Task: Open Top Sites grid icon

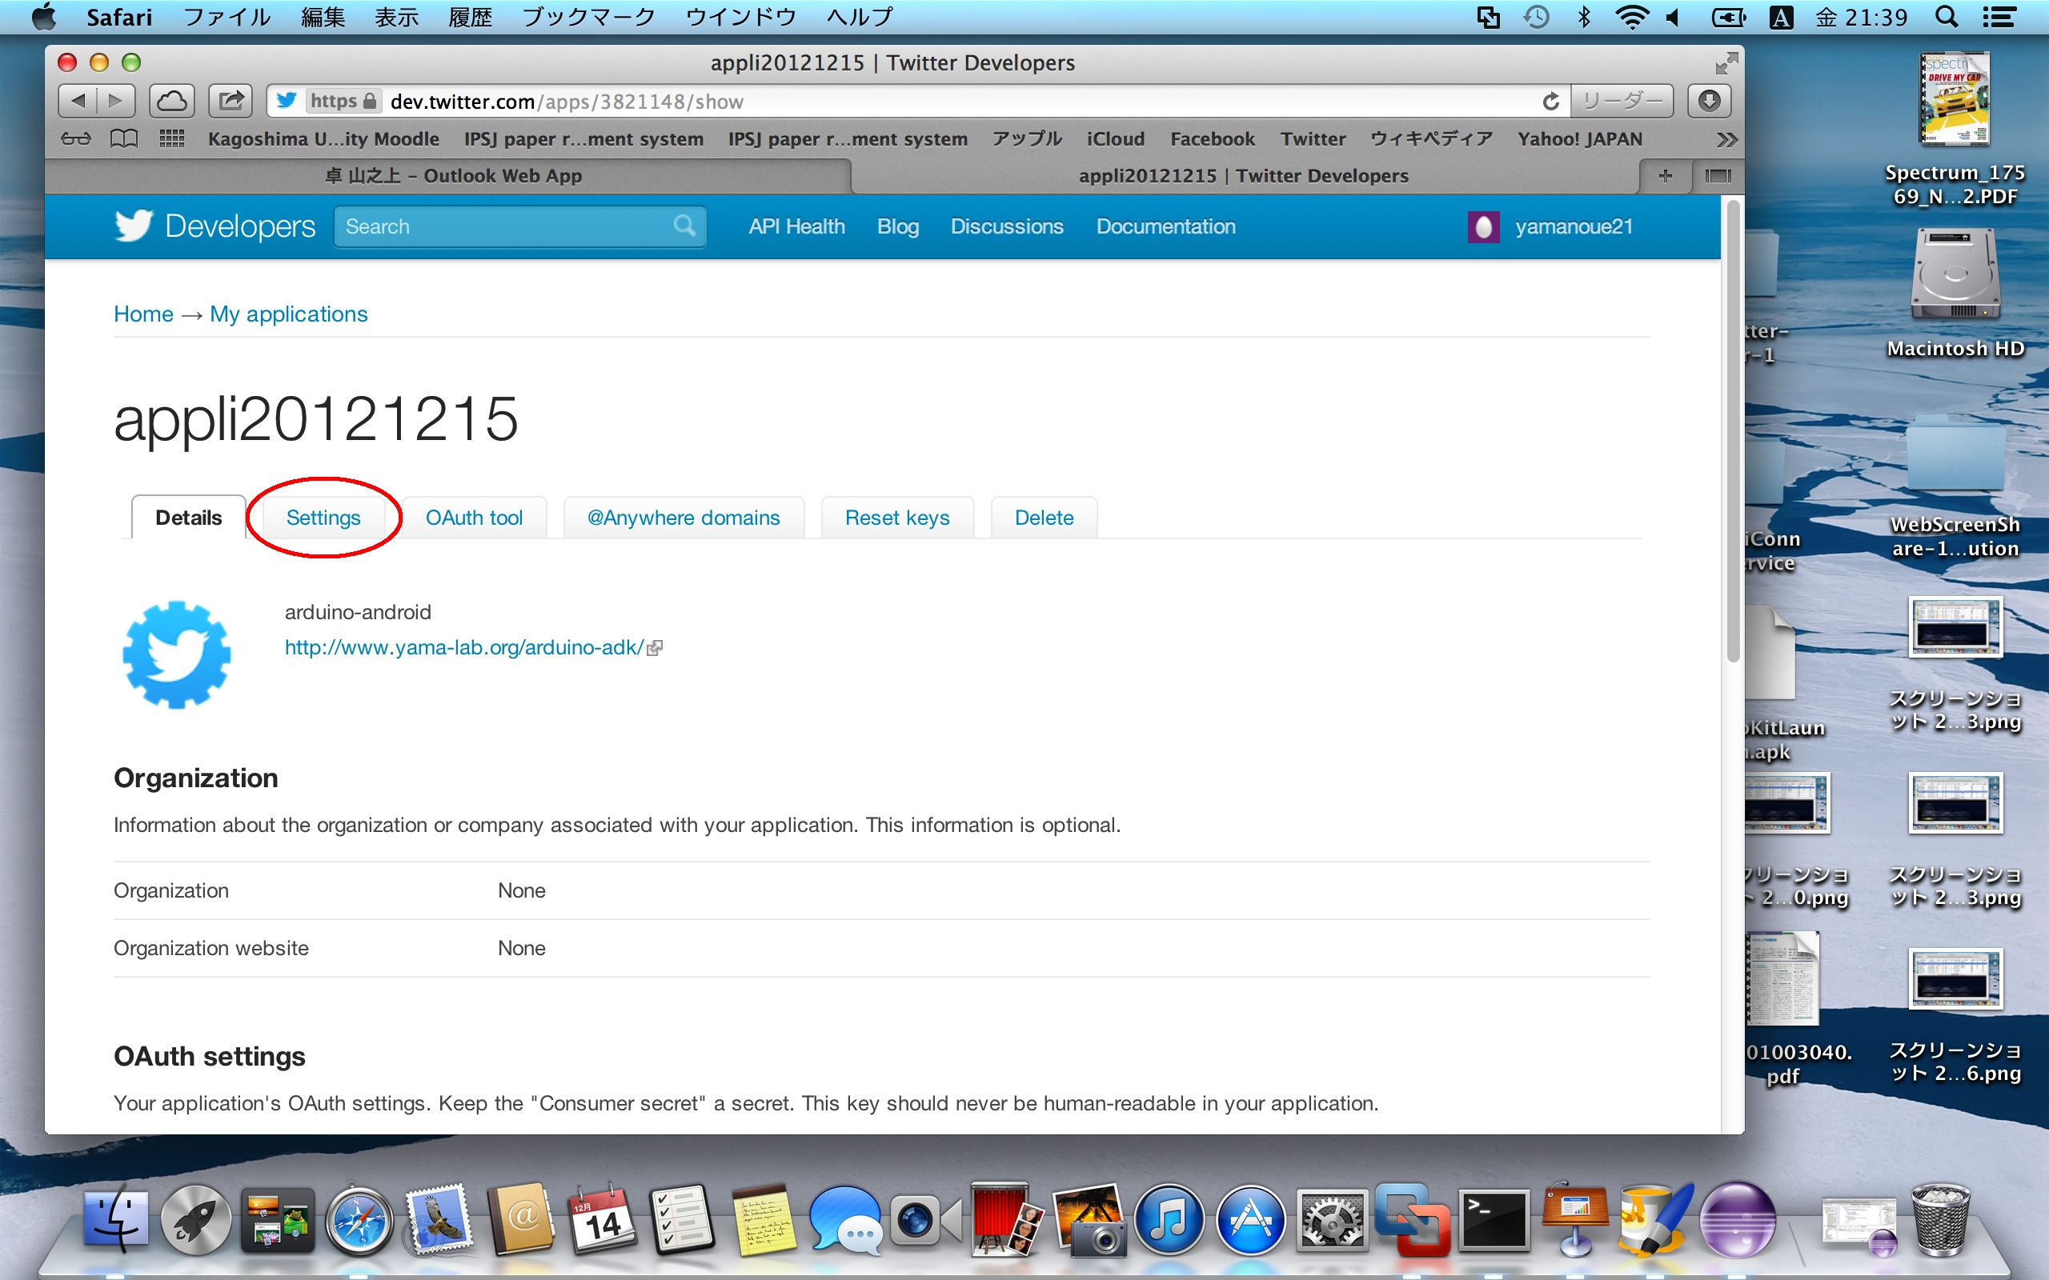Action: [x=172, y=139]
